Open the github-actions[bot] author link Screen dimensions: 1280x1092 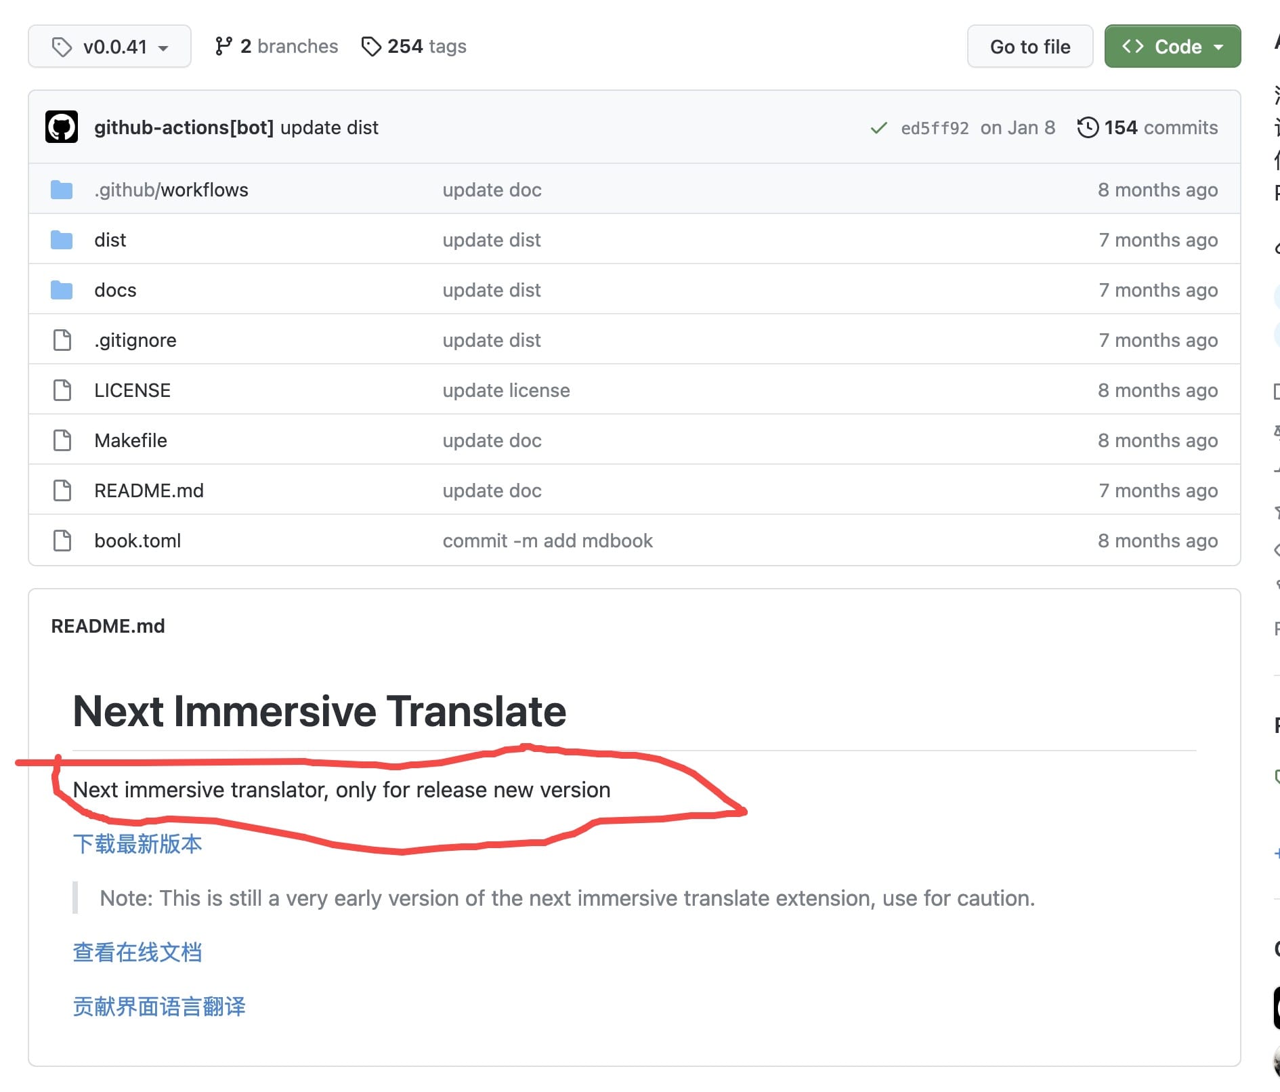[184, 127]
